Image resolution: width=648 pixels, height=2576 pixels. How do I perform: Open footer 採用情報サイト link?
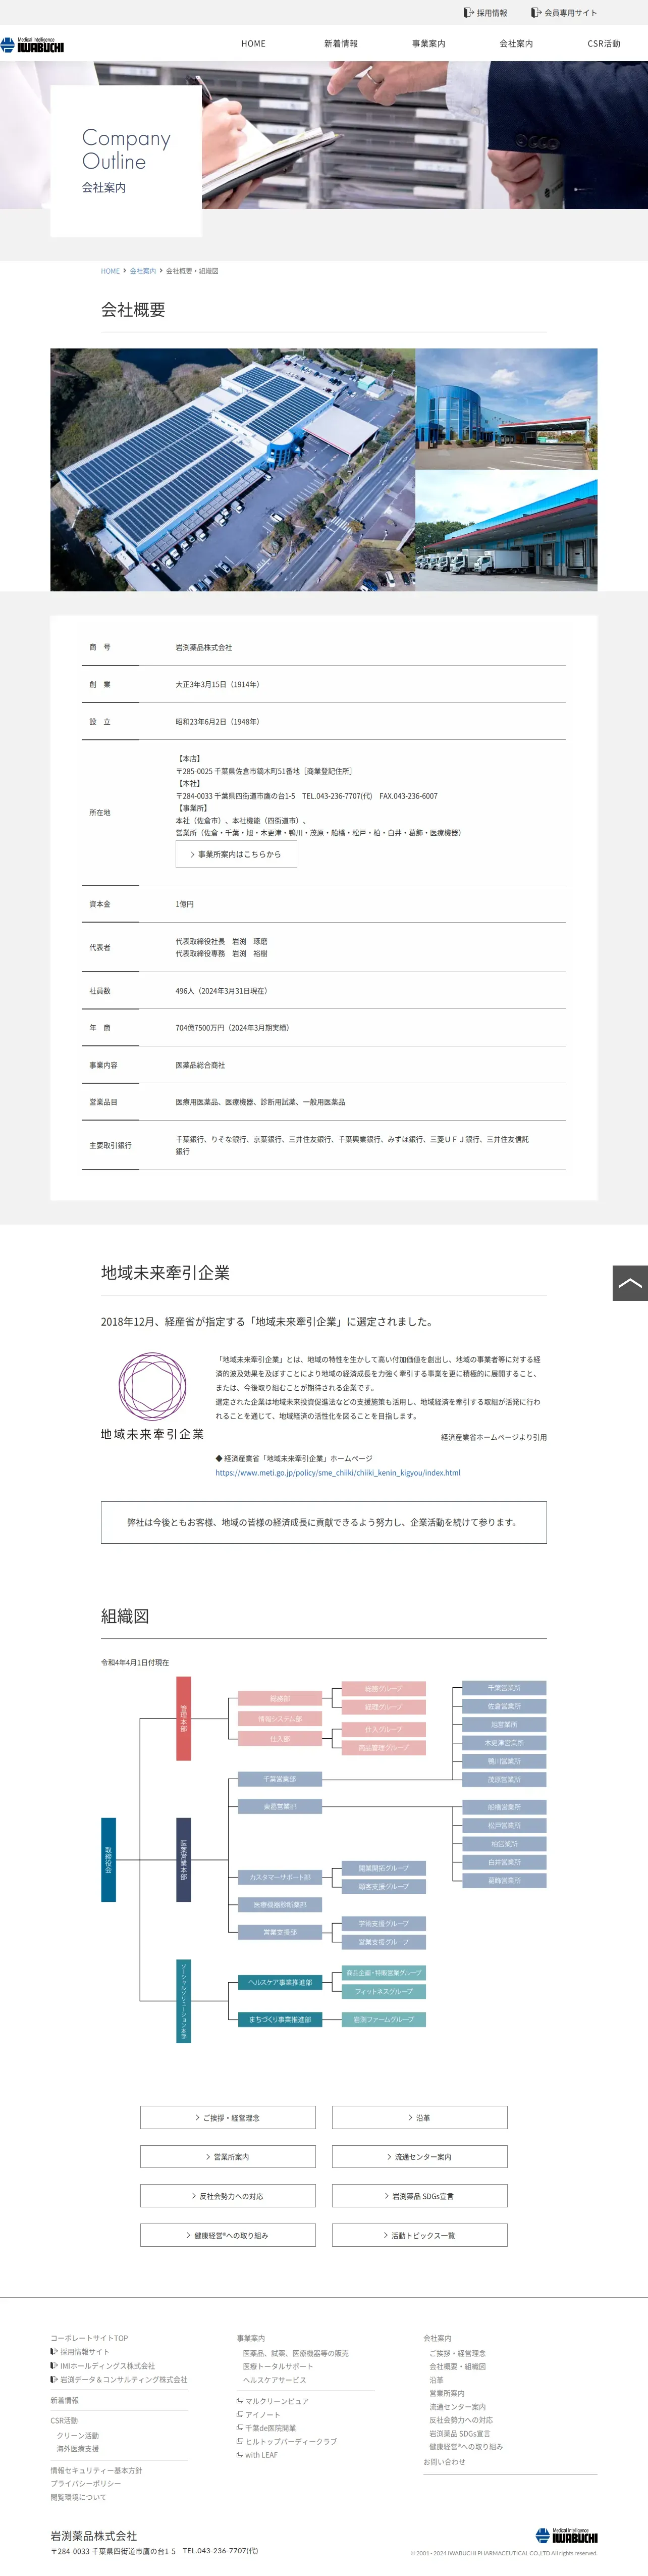(x=85, y=2352)
